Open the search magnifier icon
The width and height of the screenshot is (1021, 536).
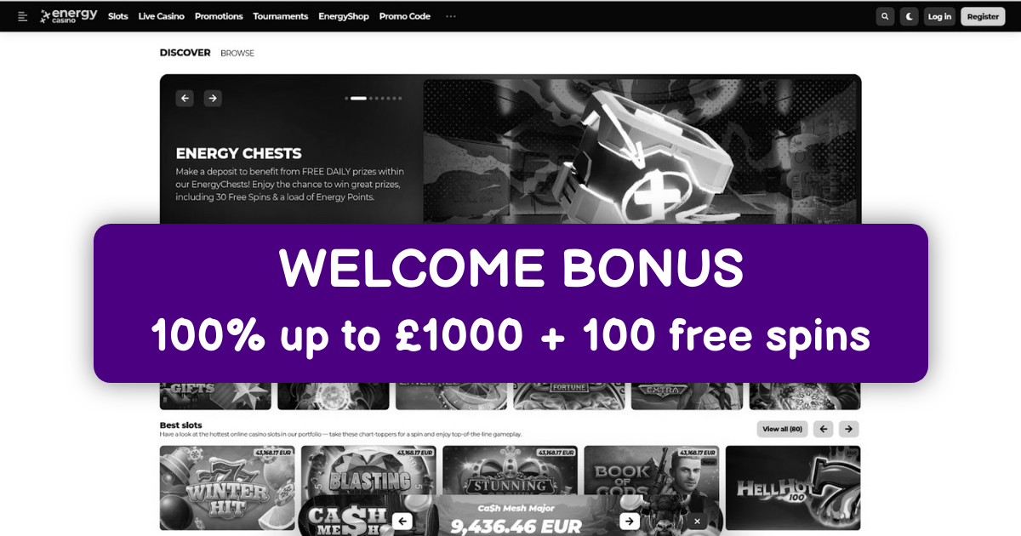tap(886, 16)
